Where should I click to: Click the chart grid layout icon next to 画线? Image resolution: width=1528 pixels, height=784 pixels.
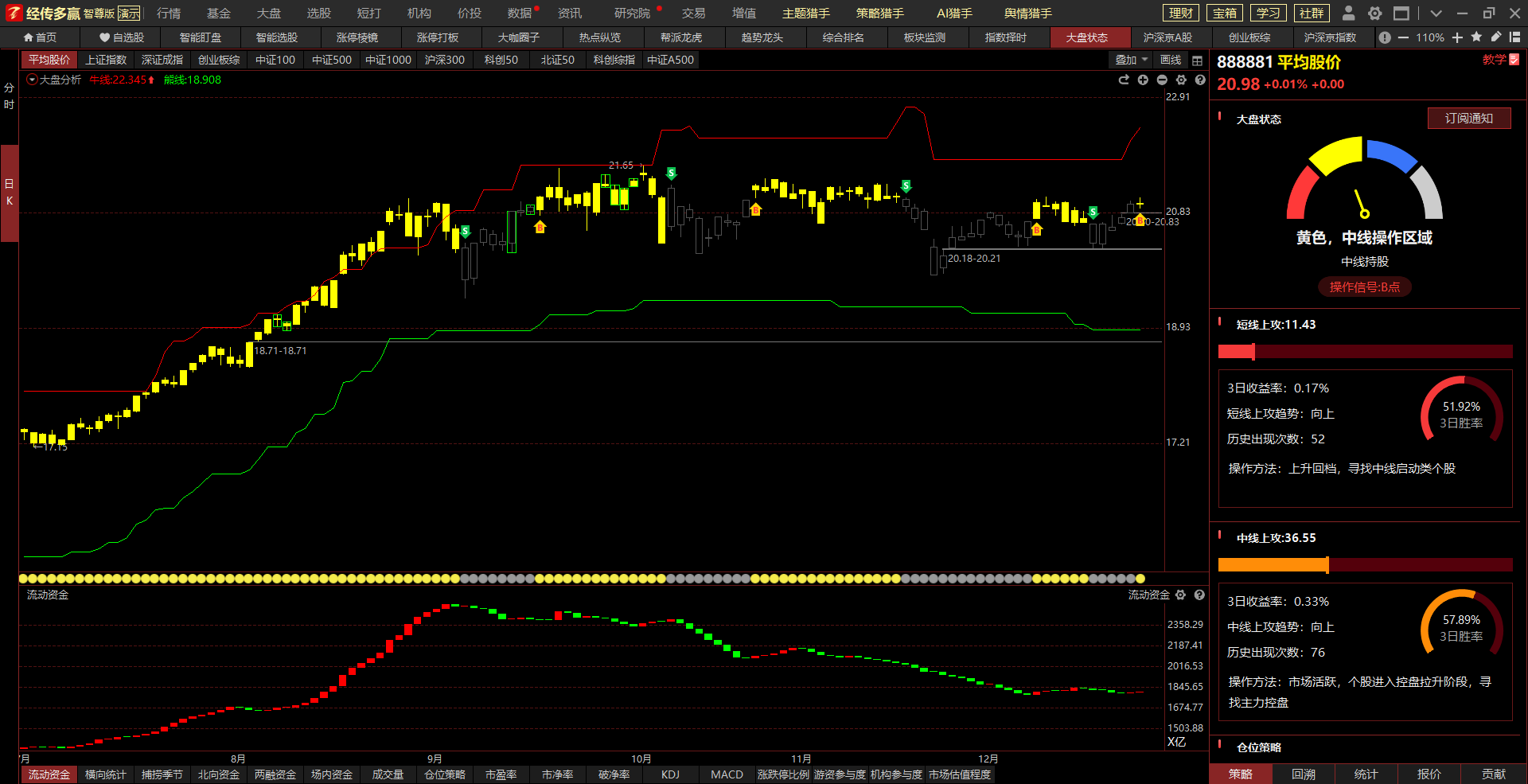1197,60
